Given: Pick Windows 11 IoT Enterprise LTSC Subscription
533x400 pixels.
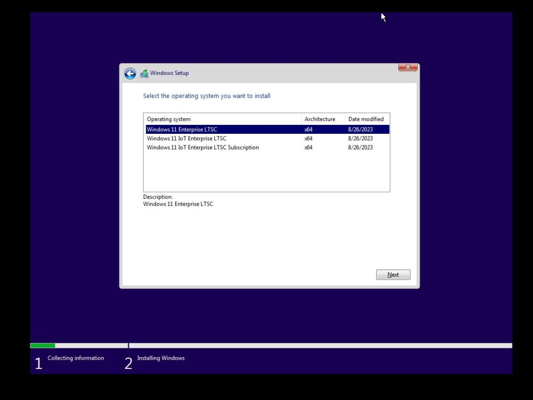Looking at the screenshot, I should tap(203, 147).
